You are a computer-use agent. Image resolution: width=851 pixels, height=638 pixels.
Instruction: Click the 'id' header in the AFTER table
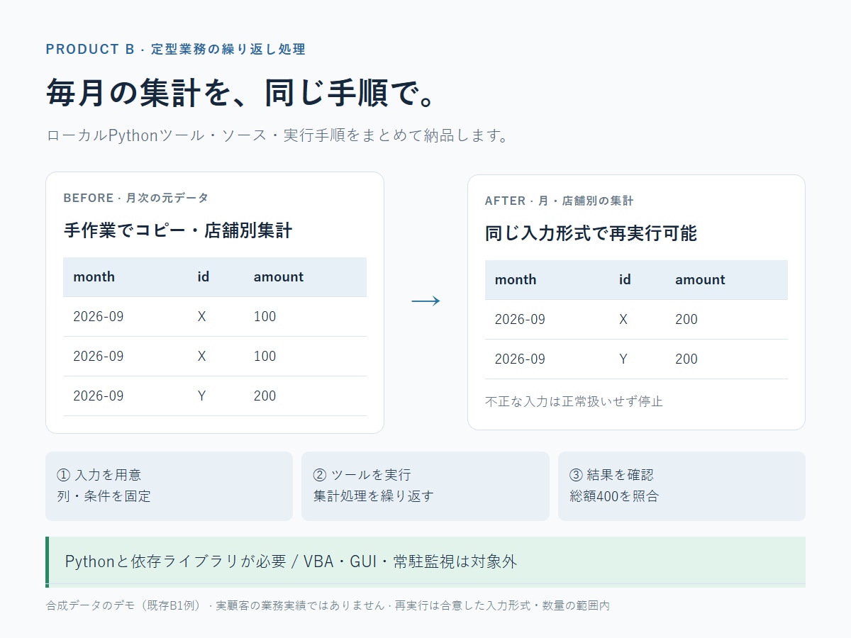pos(625,280)
